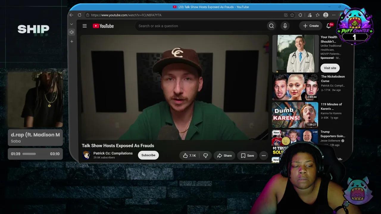Click the browser address bar URL
The height and width of the screenshot is (214, 381).
(x=126, y=15)
